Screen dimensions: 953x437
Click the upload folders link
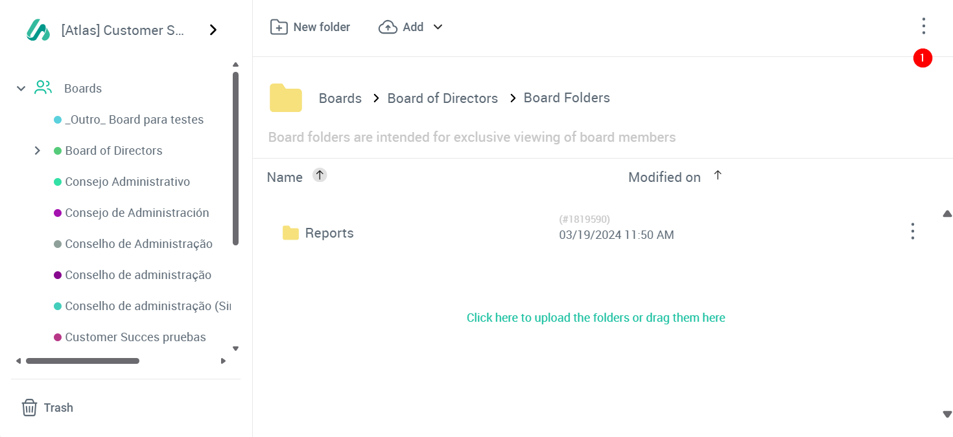point(596,318)
